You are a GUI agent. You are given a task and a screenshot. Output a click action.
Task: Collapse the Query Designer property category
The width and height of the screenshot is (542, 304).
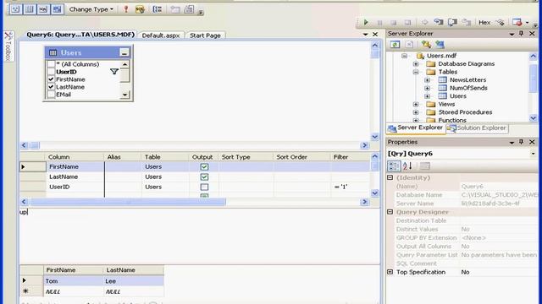(x=390, y=212)
